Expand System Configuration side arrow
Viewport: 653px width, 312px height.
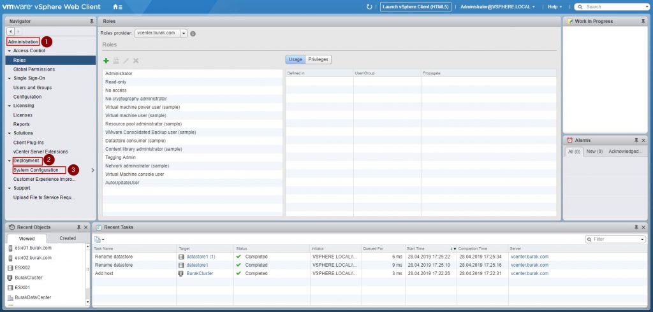[x=92, y=170]
